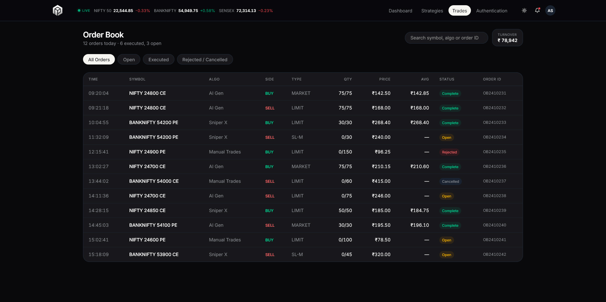Viewport: 606px width, 302px height.
Task: Click the Complete badge for OB2410240
Action: click(x=450, y=225)
